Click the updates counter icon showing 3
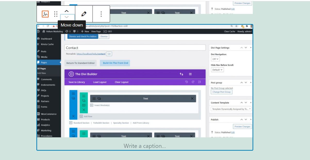The image size is (310, 160). coord(68,31)
